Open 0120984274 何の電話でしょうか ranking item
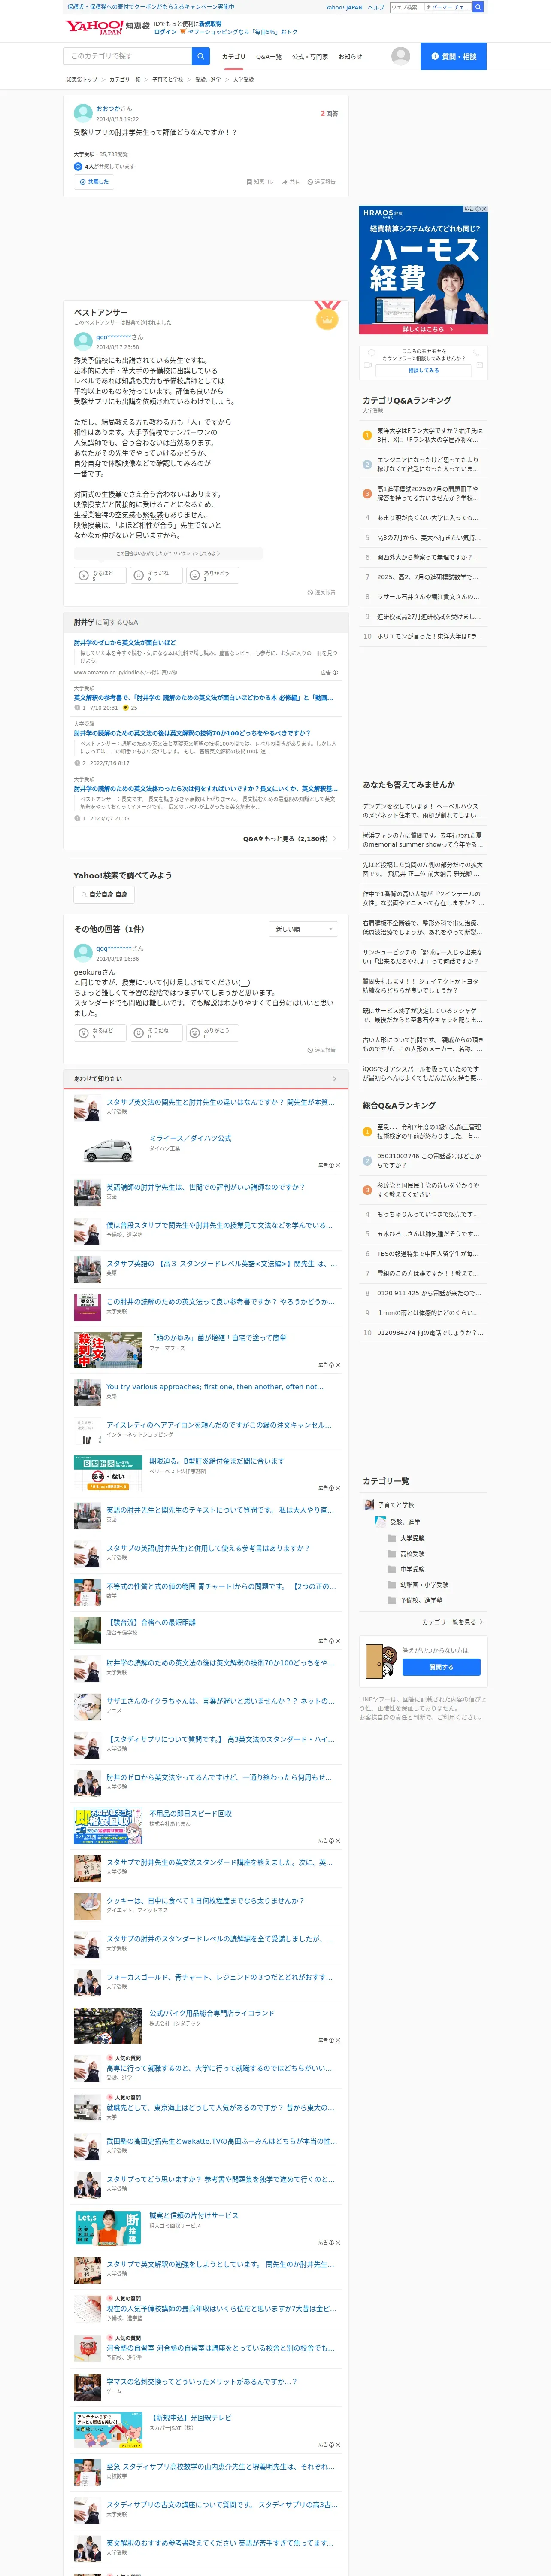 [429, 1333]
